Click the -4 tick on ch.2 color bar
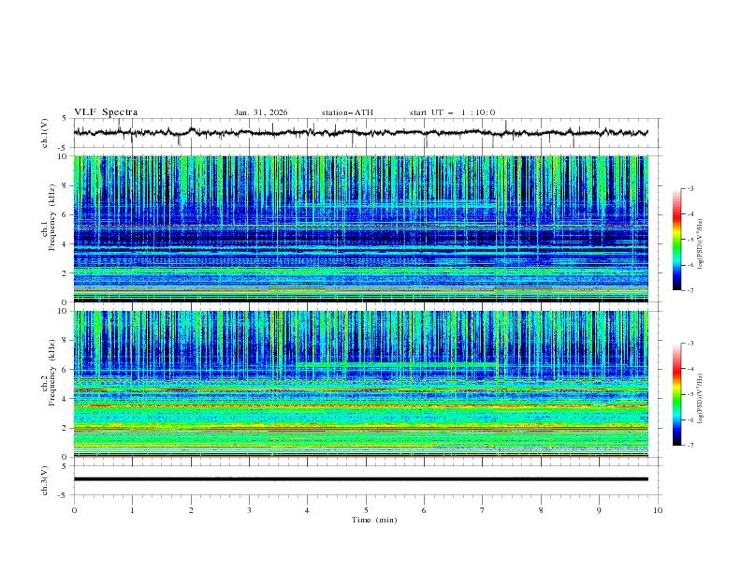741x573 pixels. tap(690, 369)
